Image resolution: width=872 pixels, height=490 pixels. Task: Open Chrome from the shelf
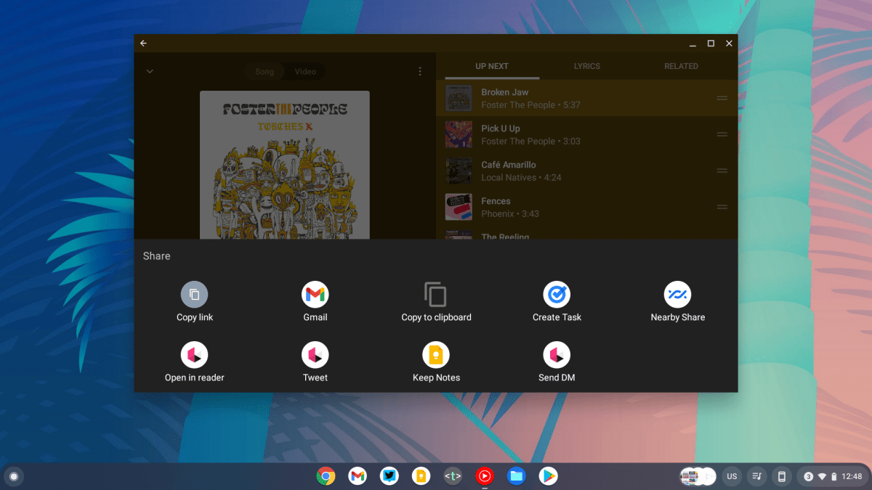(326, 476)
